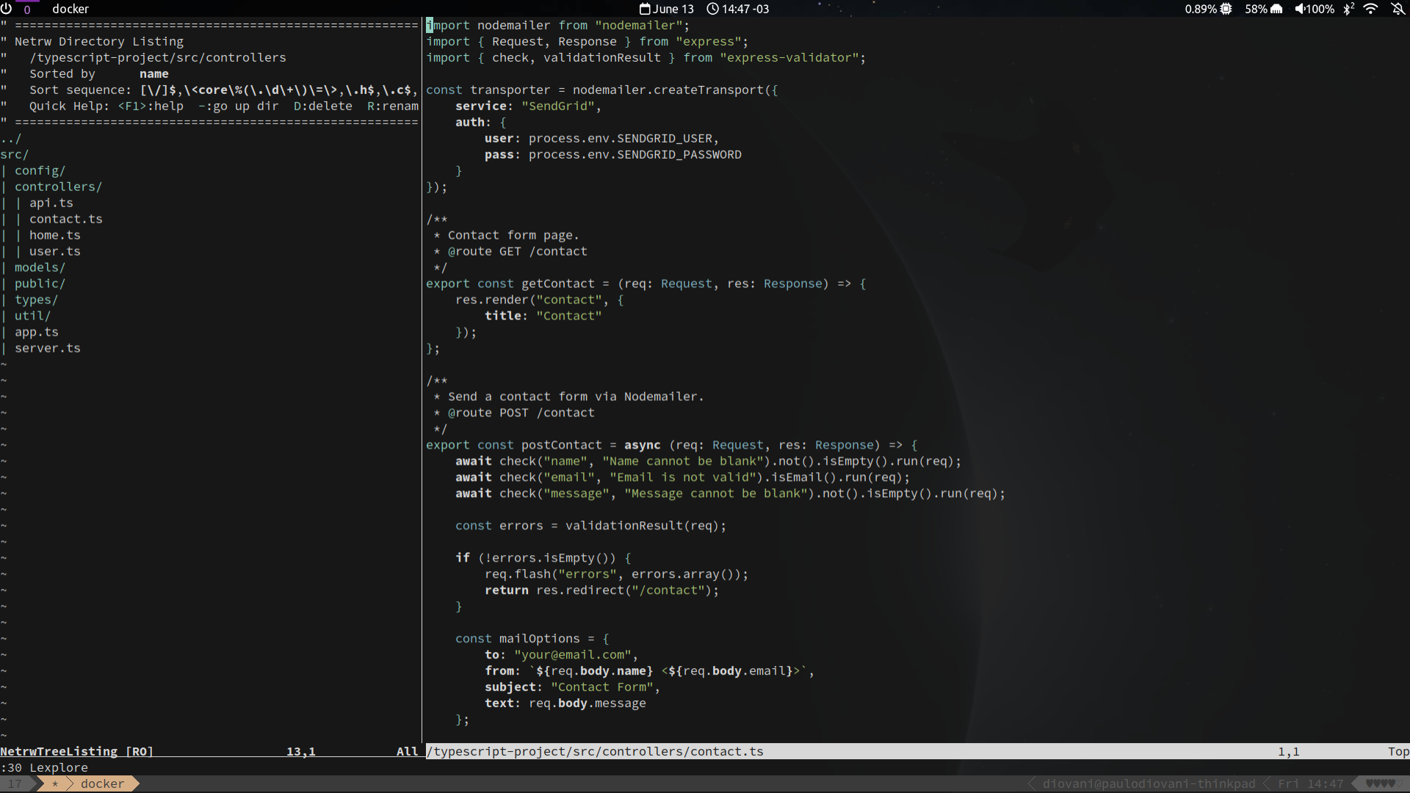Open app.ts in the tree listing
Screen dimensions: 1410x793
coord(37,333)
